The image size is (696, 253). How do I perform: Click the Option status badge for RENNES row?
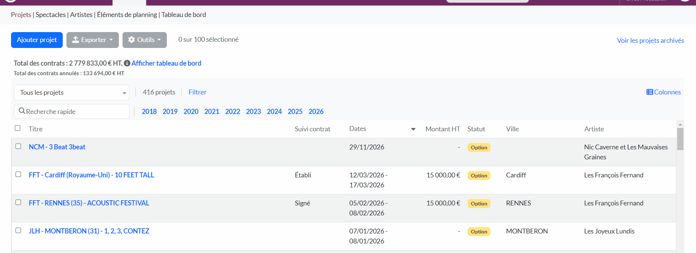click(x=479, y=204)
